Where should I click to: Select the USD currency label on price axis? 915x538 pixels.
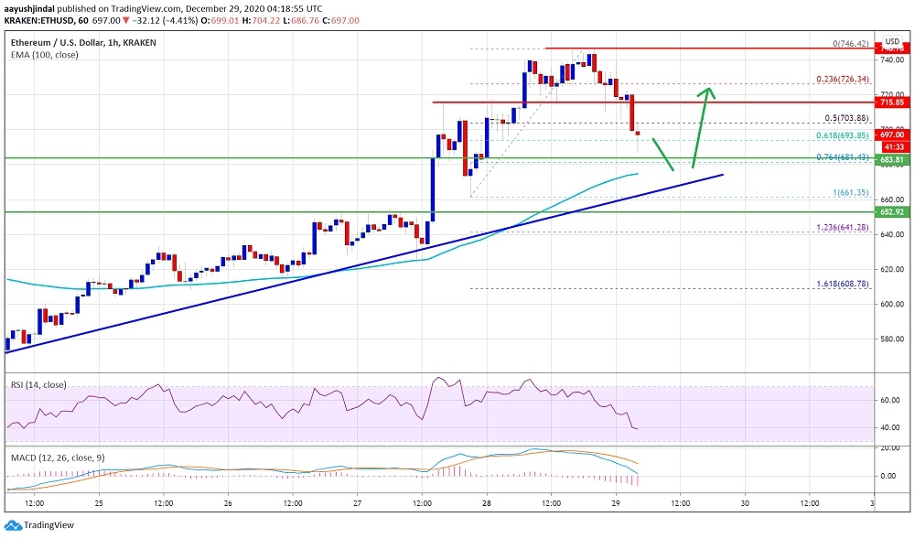(892, 41)
